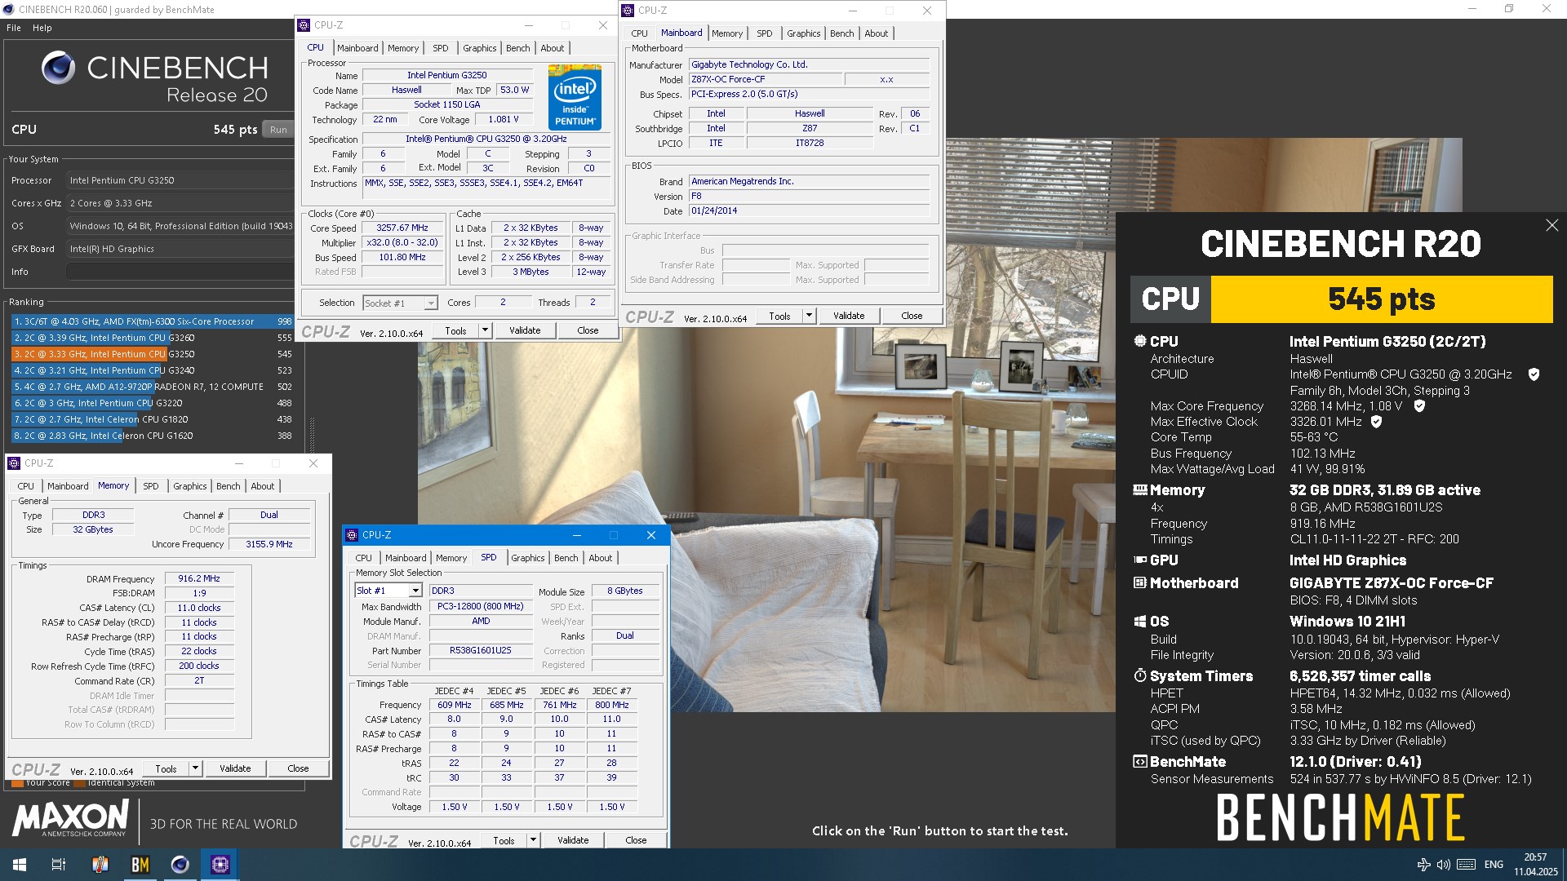Select the Pentium G3260 ranking entry
This screenshot has height=881, width=1567.
click(x=153, y=338)
